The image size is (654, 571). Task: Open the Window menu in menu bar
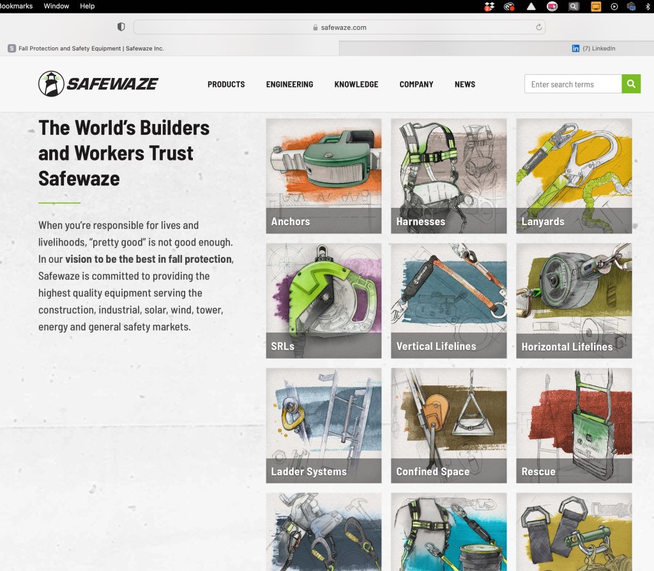56,6
